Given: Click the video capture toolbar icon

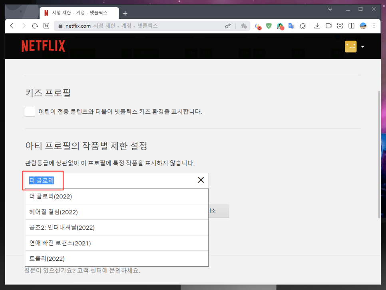Looking at the screenshot, I should [328, 26].
